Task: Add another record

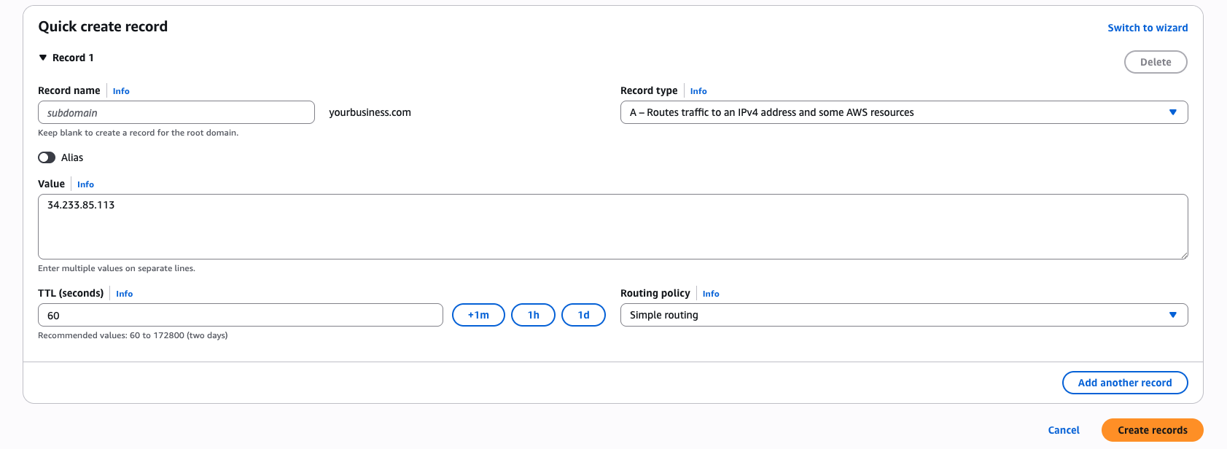Action: click(1125, 383)
